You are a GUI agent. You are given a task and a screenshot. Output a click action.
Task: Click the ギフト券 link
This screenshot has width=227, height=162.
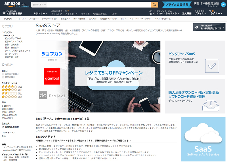click(x=85, y=14)
